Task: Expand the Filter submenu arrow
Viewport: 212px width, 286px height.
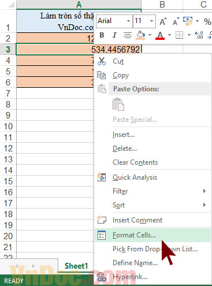Action: click(x=204, y=191)
